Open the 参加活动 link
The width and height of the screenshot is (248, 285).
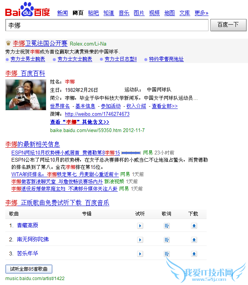(x=111, y=106)
